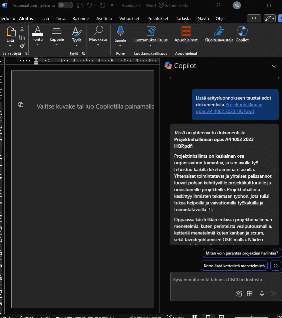The width and height of the screenshot is (282, 318).
Task: Toggle the Automaattinen tallennus switch
Action: click(x=65, y=5)
